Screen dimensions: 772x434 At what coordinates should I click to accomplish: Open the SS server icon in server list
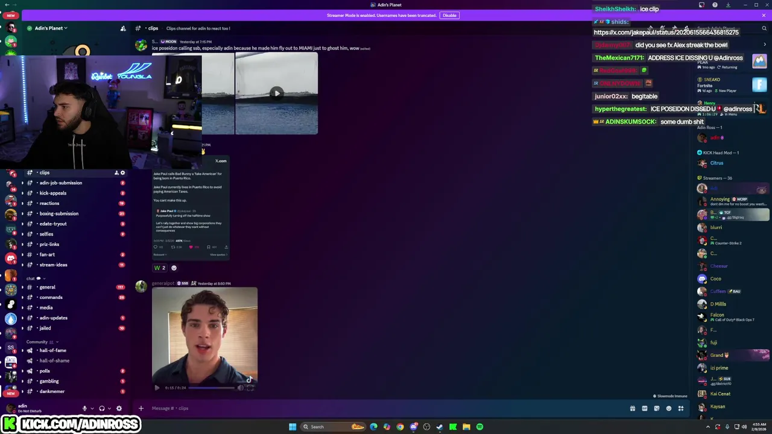pos(11,348)
